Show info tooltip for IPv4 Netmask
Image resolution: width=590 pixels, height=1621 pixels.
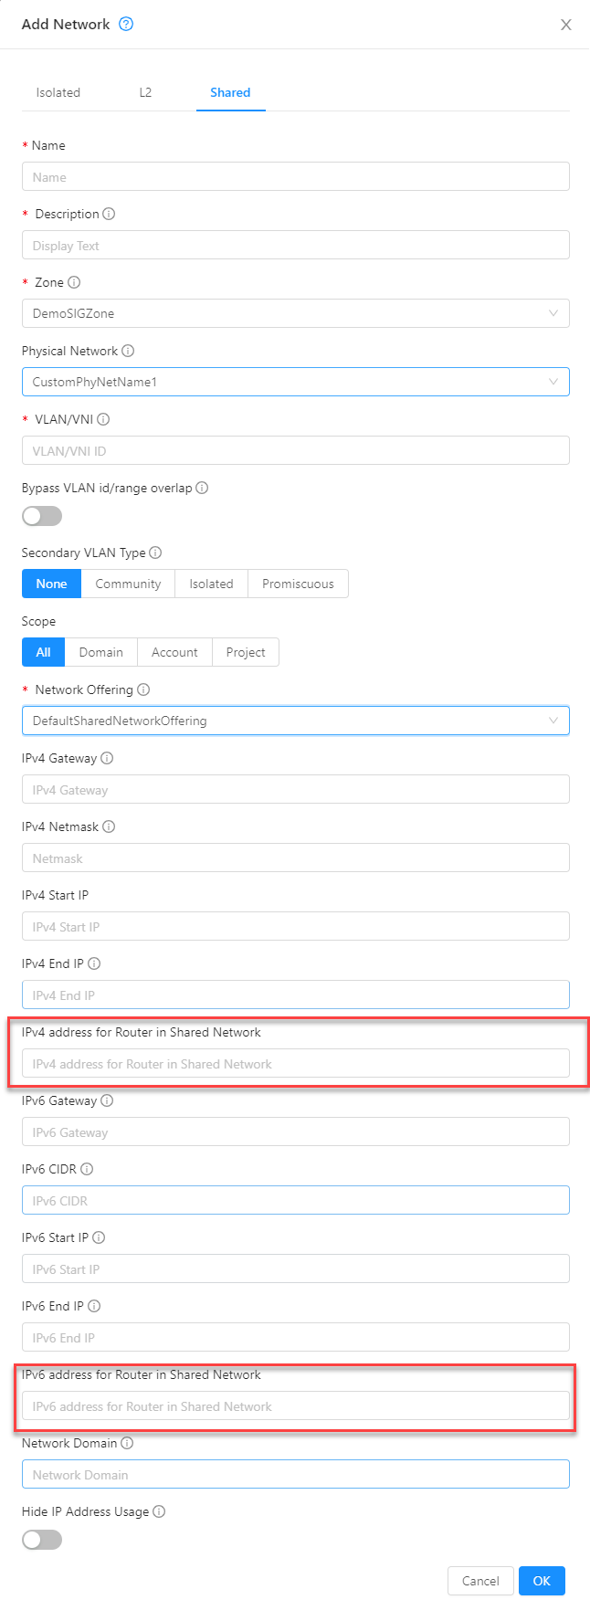(x=109, y=826)
